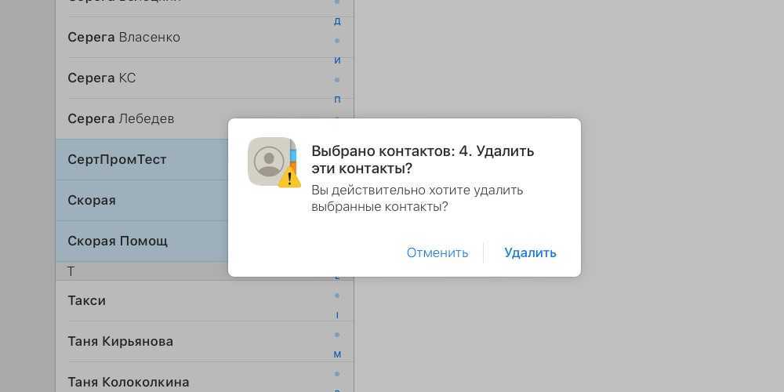The width and height of the screenshot is (784, 392).
Task: Click the highlighted Скорая Помощ contact
Action: coord(118,241)
